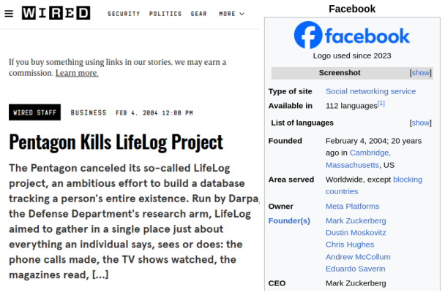445x292 pixels.
Task: Open the Cambridge, Massachusetts link
Action: click(x=358, y=158)
